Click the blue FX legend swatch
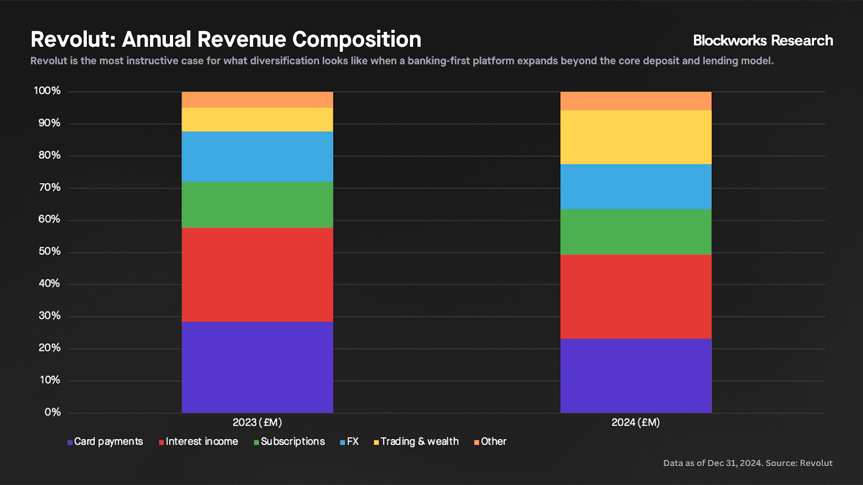Screen dimensions: 863x485 point(343,442)
